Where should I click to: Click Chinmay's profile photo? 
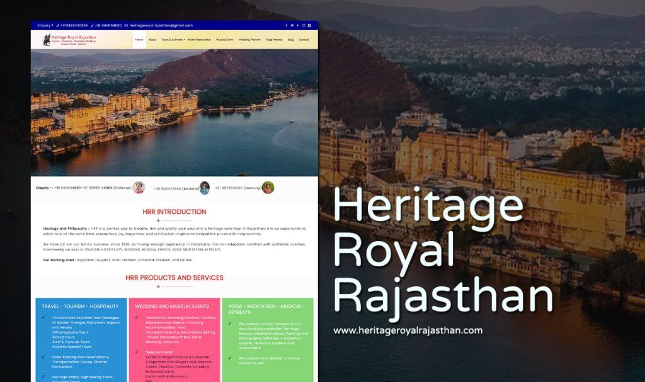tap(139, 188)
